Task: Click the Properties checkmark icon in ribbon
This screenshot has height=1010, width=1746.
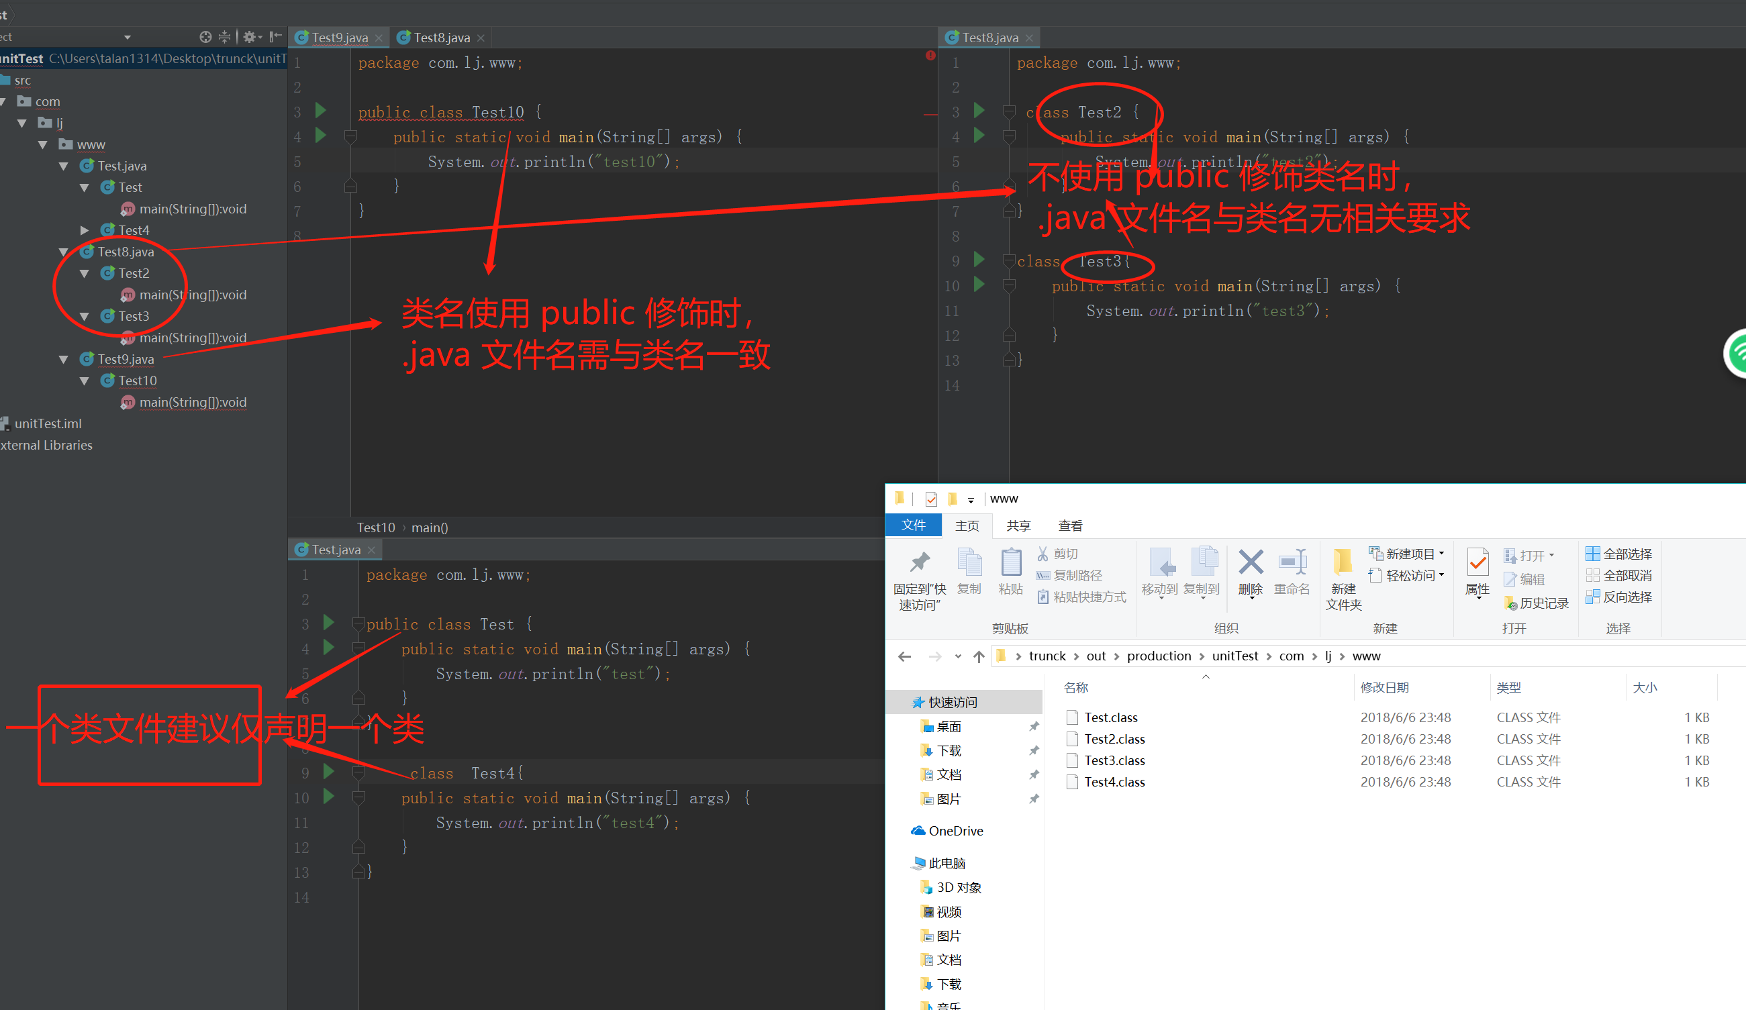Action: click(1477, 562)
